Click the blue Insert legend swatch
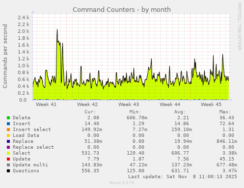The width and height of the screenshot is (244, 188). coord(8,124)
